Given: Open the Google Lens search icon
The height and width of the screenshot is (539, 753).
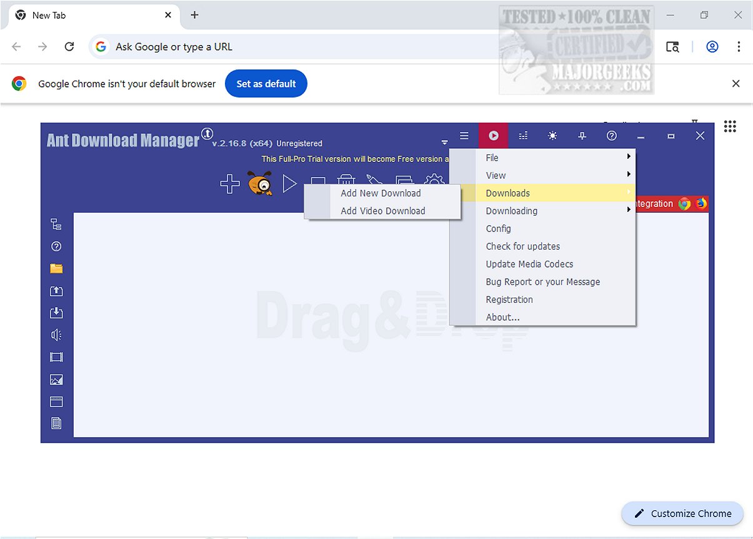Looking at the screenshot, I should (x=672, y=47).
